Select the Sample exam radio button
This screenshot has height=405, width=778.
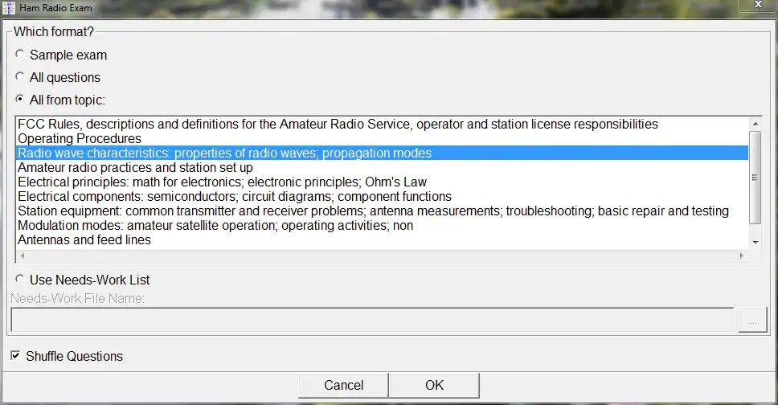(20, 54)
